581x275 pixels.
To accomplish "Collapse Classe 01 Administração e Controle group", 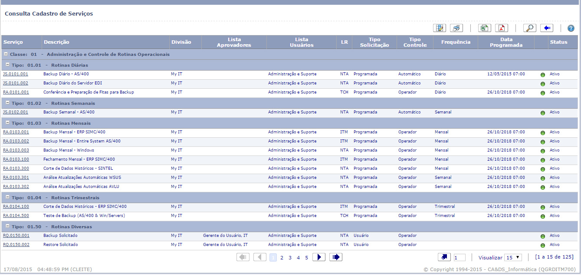I will 6,55.
